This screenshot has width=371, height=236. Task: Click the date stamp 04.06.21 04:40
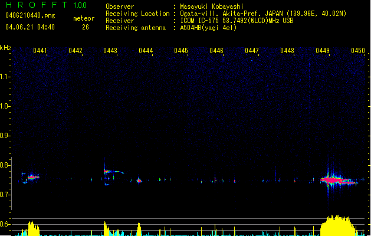30,27
